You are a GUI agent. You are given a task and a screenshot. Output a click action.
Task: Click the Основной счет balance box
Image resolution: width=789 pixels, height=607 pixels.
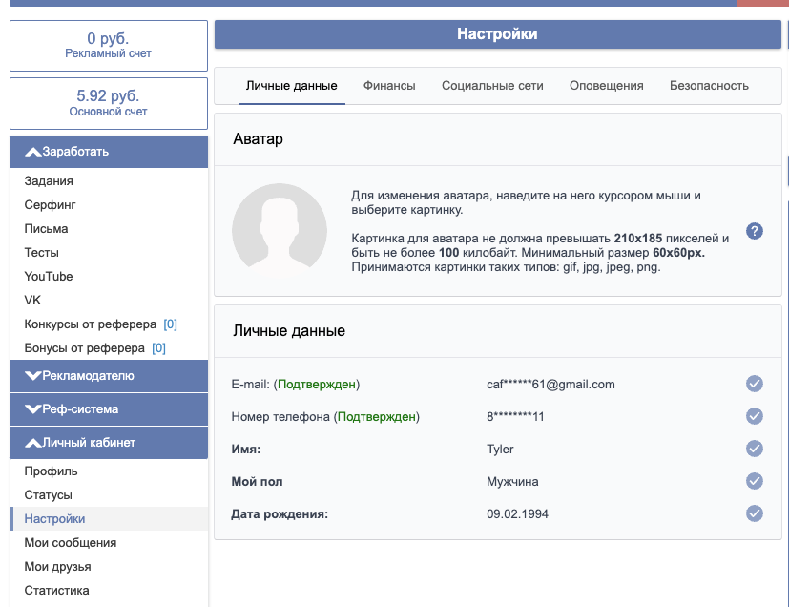coord(109,103)
